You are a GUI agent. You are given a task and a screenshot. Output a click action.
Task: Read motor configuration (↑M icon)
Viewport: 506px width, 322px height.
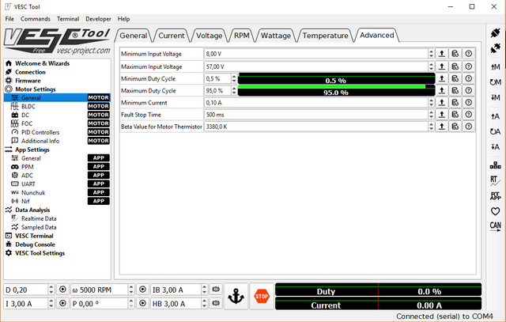(x=496, y=67)
